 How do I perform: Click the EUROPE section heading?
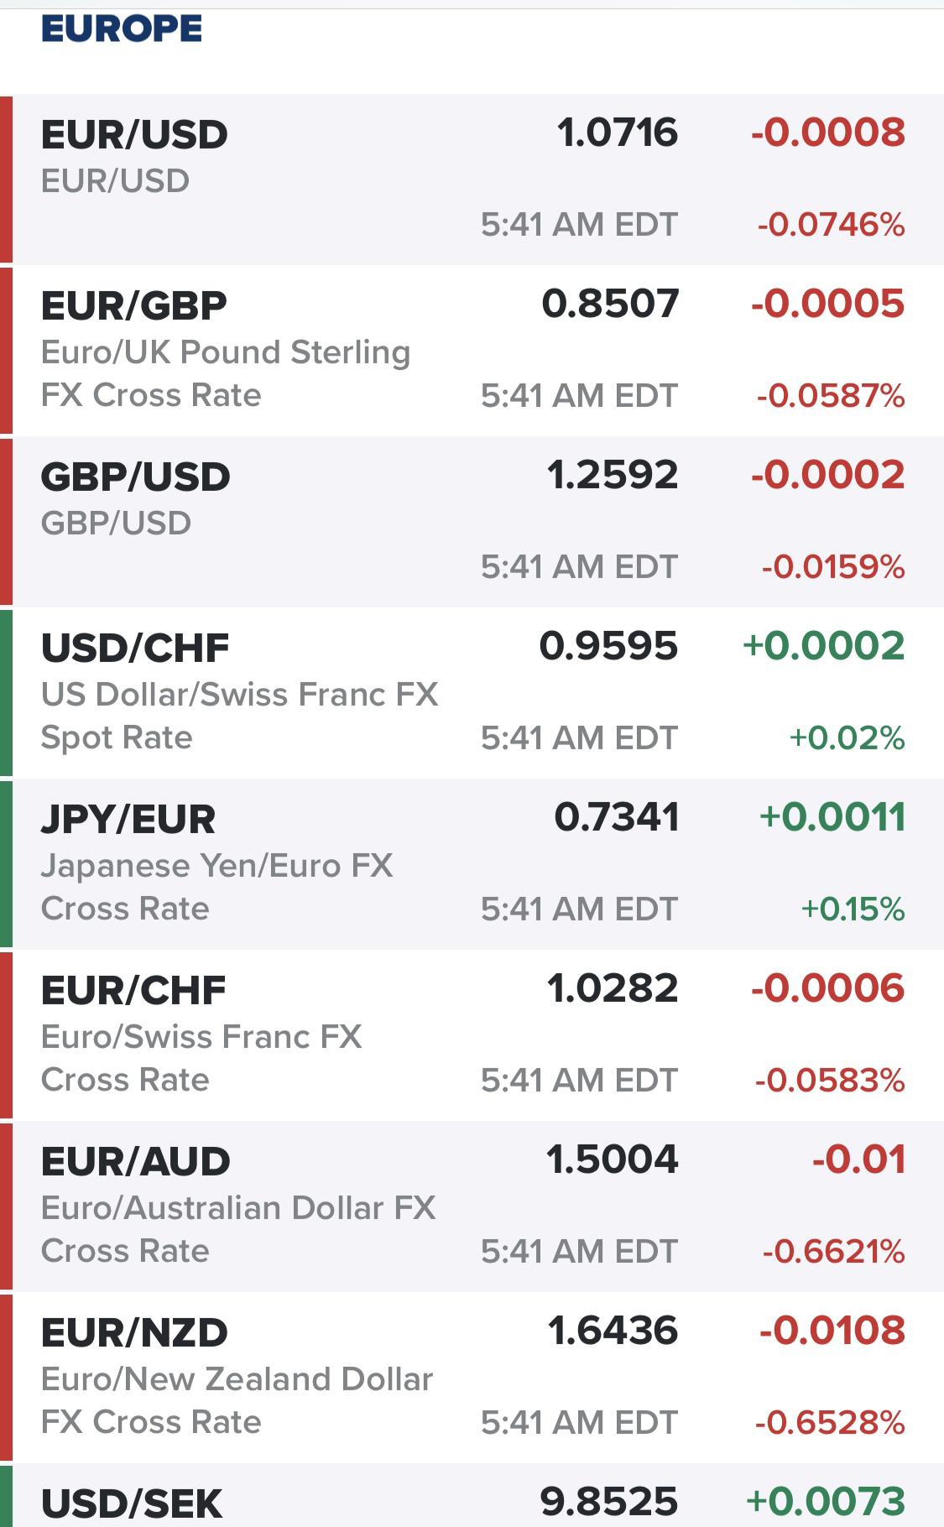[122, 29]
